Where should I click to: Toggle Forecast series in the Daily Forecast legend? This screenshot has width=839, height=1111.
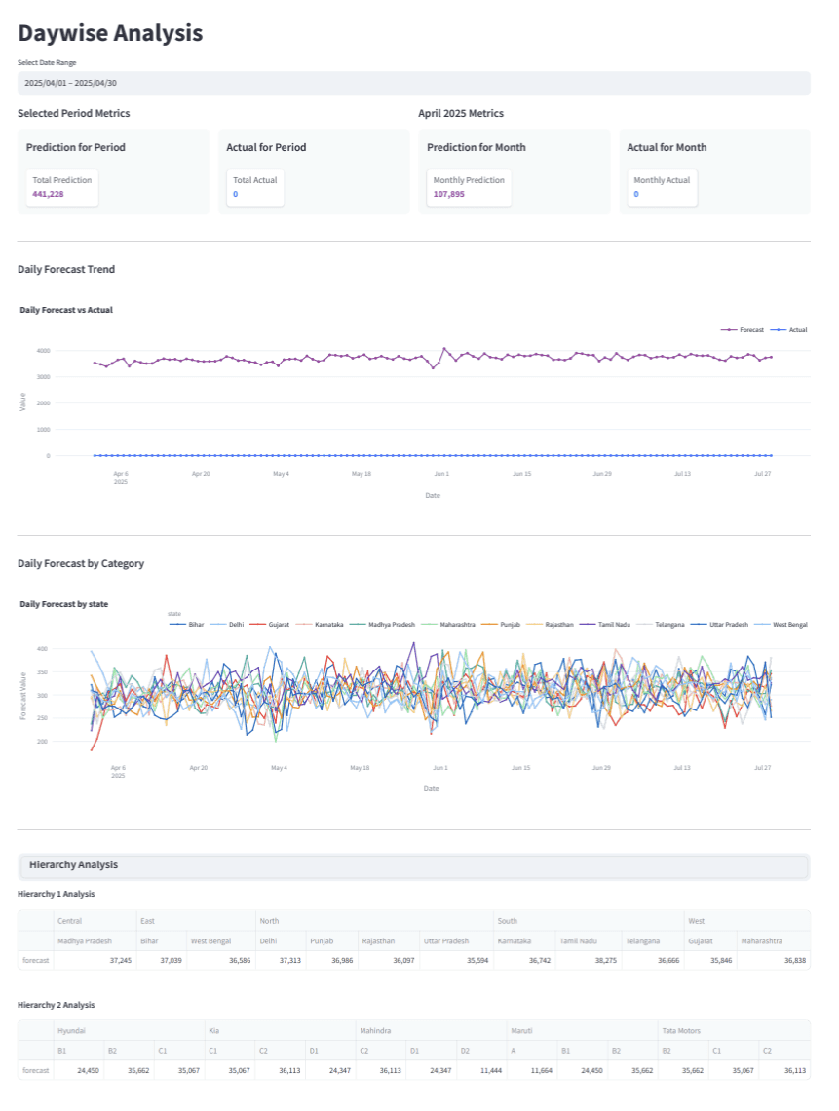(742, 330)
